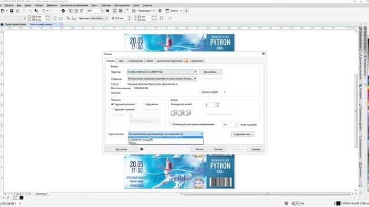Click the no-color crossed swatch in document palette
The image size is (369, 207).
coord(14,198)
